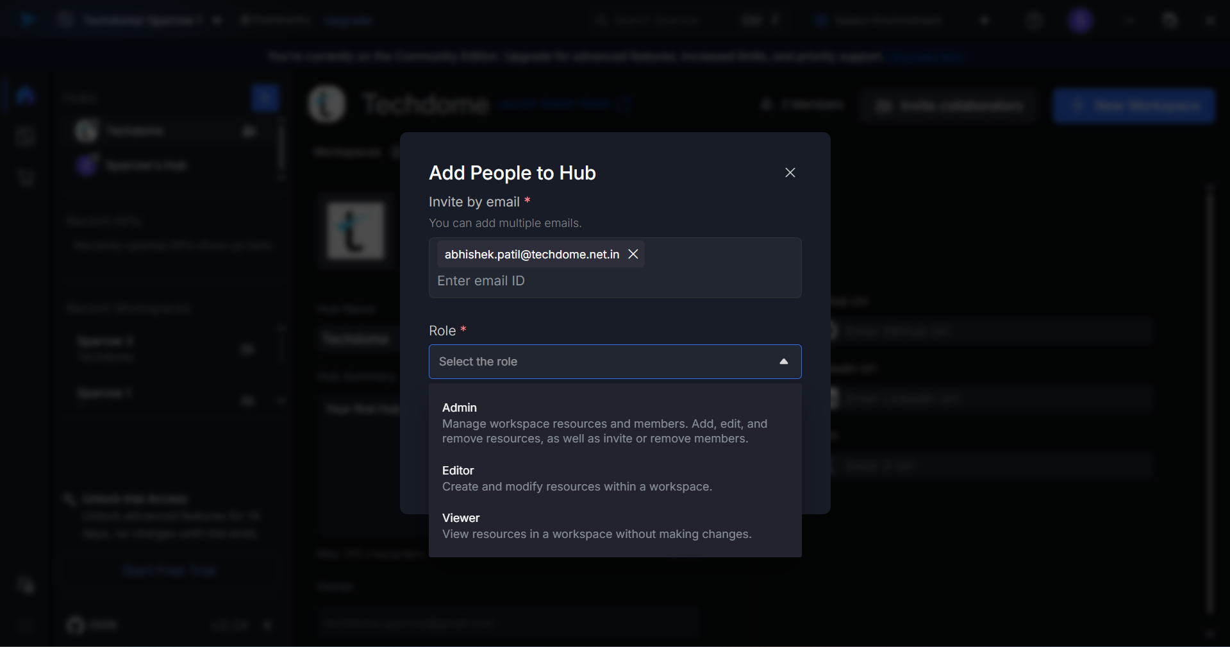Click the Select the role combo box
The image size is (1230, 647).
pos(603,362)
